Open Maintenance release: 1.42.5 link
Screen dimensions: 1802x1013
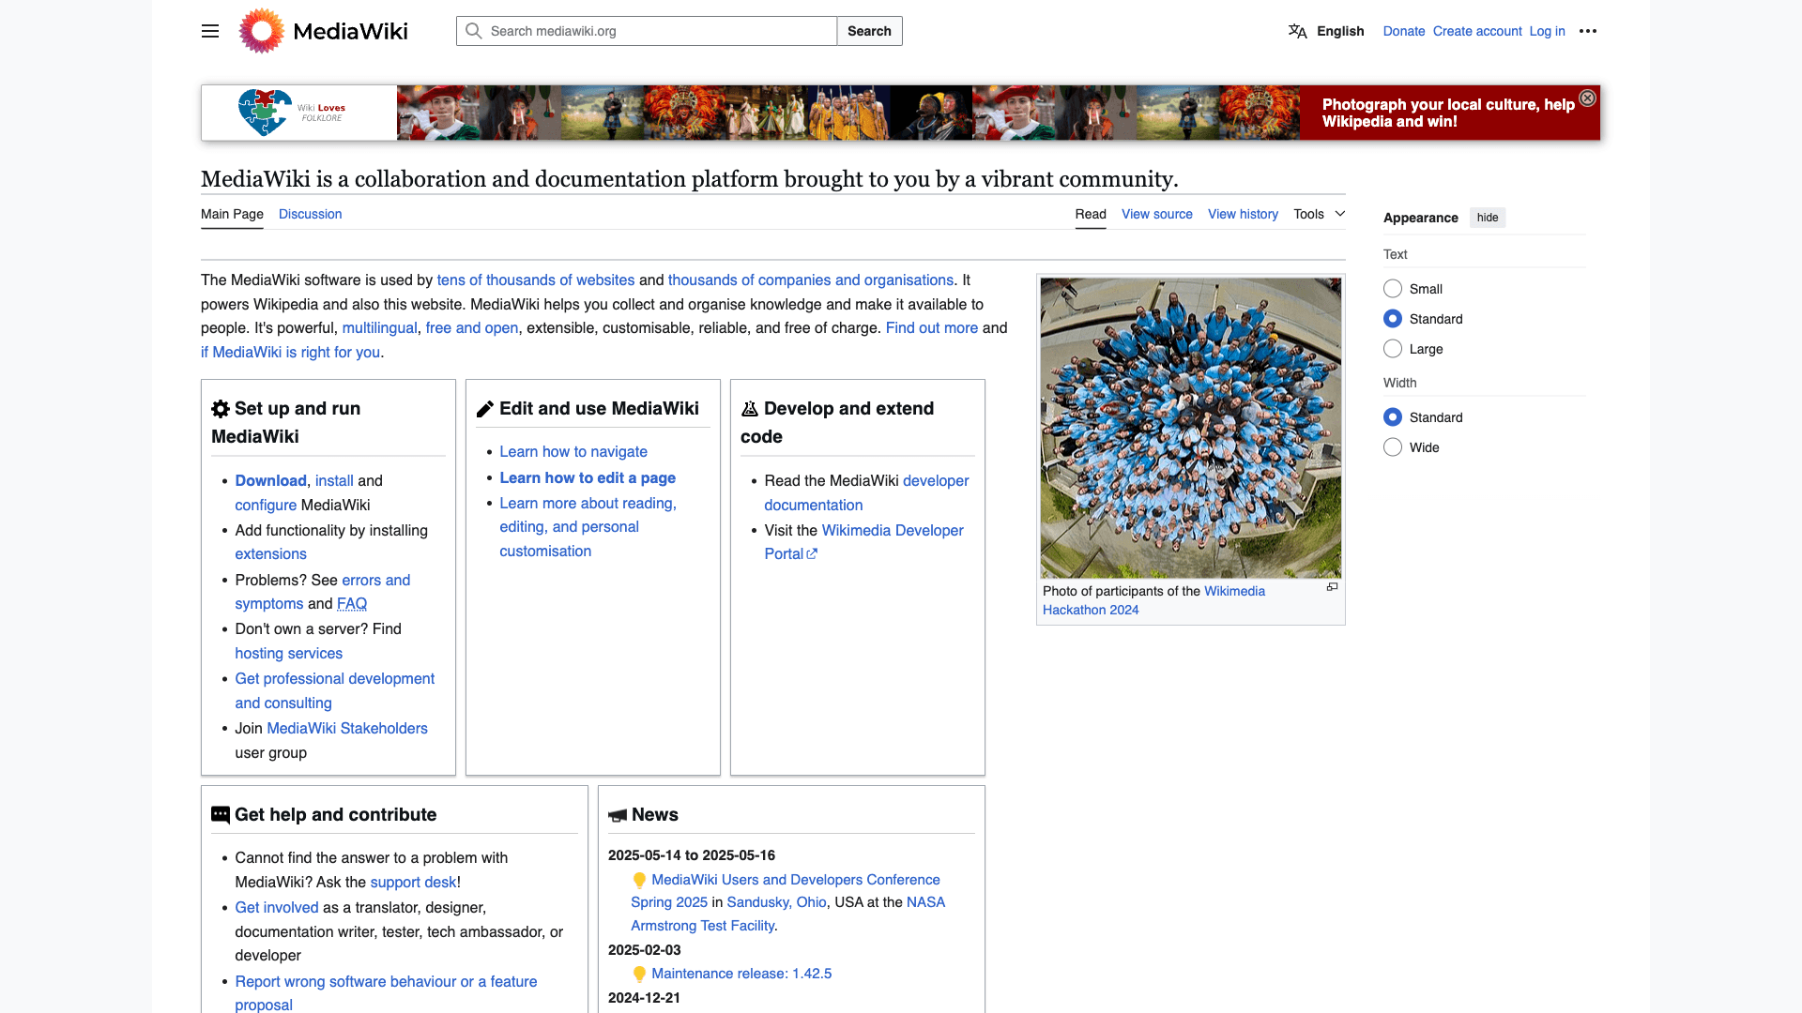741,974
